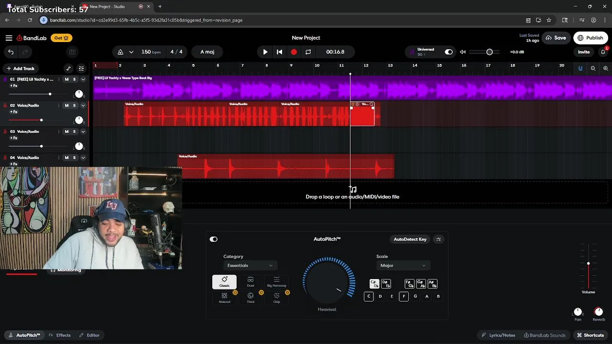This screenshot has width=612, height=344.
Task: Select the Classic AutoPitch preset
Action: [x=224, y=282]
